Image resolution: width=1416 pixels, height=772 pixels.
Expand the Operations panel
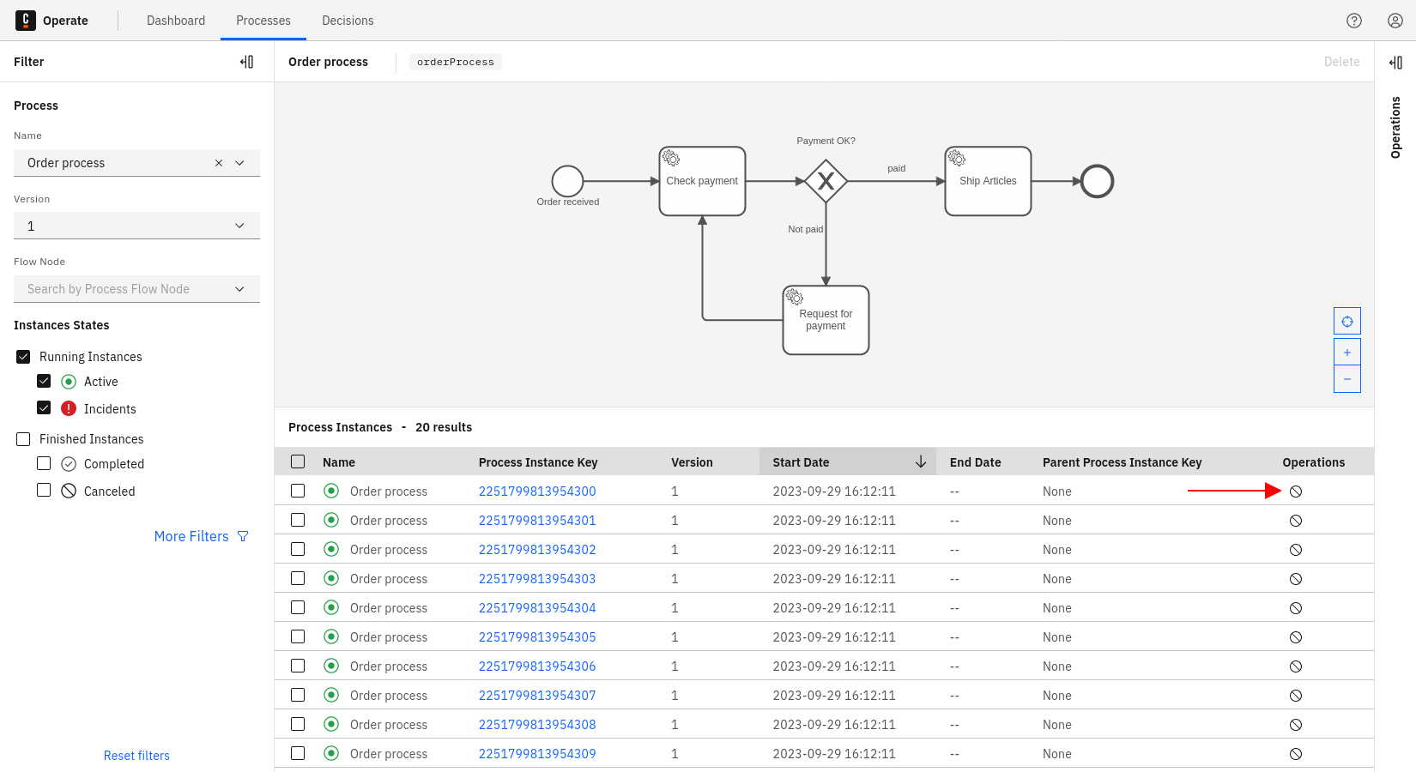tap(1397, 61)
